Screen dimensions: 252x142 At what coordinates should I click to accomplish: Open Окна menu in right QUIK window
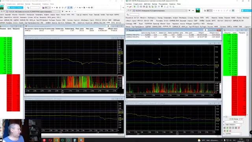179,4
